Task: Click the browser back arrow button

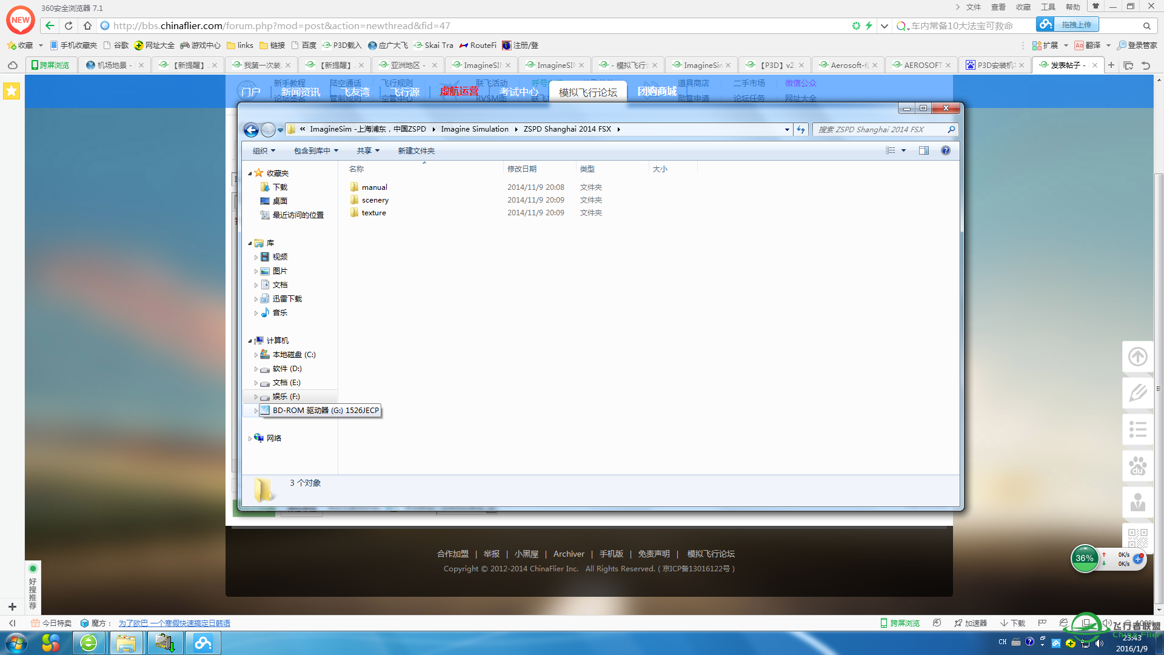Action: 50,25
